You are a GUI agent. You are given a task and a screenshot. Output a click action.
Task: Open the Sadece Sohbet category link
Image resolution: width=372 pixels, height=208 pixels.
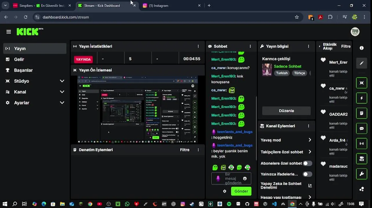click(287, 66)
